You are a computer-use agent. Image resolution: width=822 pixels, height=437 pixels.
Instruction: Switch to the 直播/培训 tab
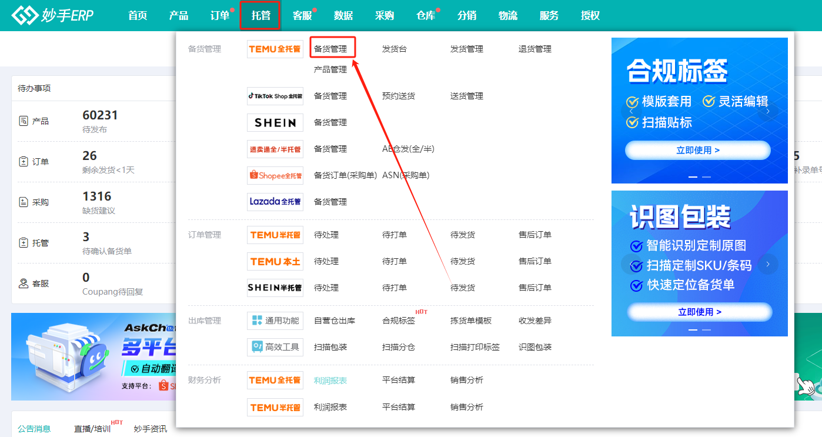92,429
